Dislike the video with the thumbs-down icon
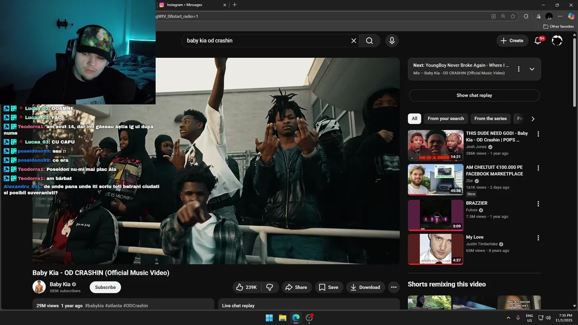Image resolution: width=578 pixels, height=325 pixels. point(270,287)
